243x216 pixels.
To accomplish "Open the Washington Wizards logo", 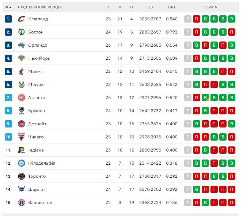I will (x=22, y=203).
